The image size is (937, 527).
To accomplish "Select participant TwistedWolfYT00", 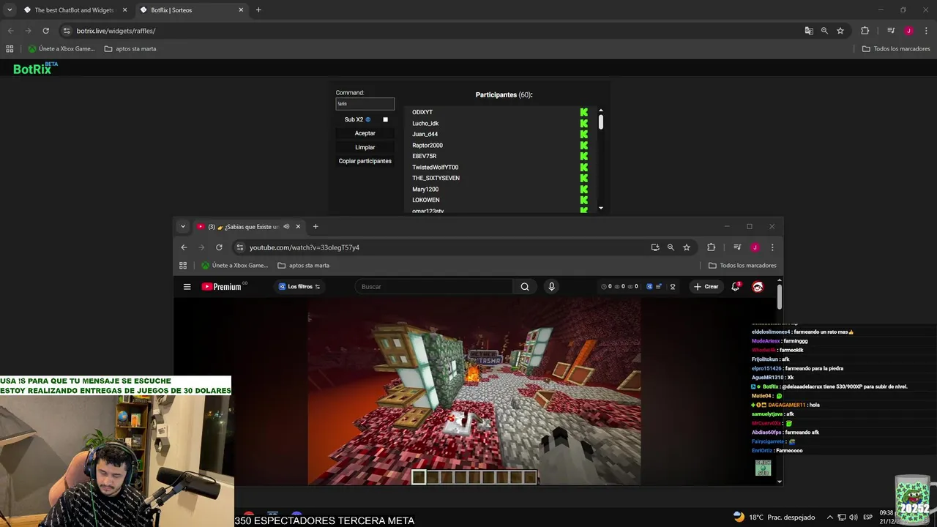I will tap(435, 167).
